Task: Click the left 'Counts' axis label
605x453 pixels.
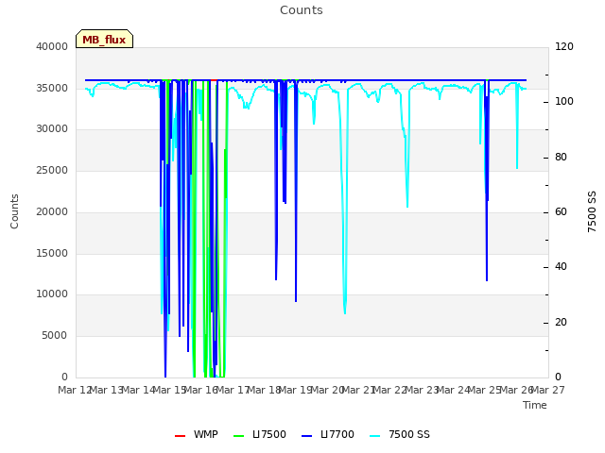Action: pyautogui.click(x=14, y=211)
